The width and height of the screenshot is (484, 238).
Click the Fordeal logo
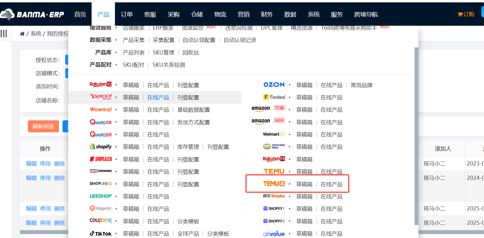pos(274,97)
